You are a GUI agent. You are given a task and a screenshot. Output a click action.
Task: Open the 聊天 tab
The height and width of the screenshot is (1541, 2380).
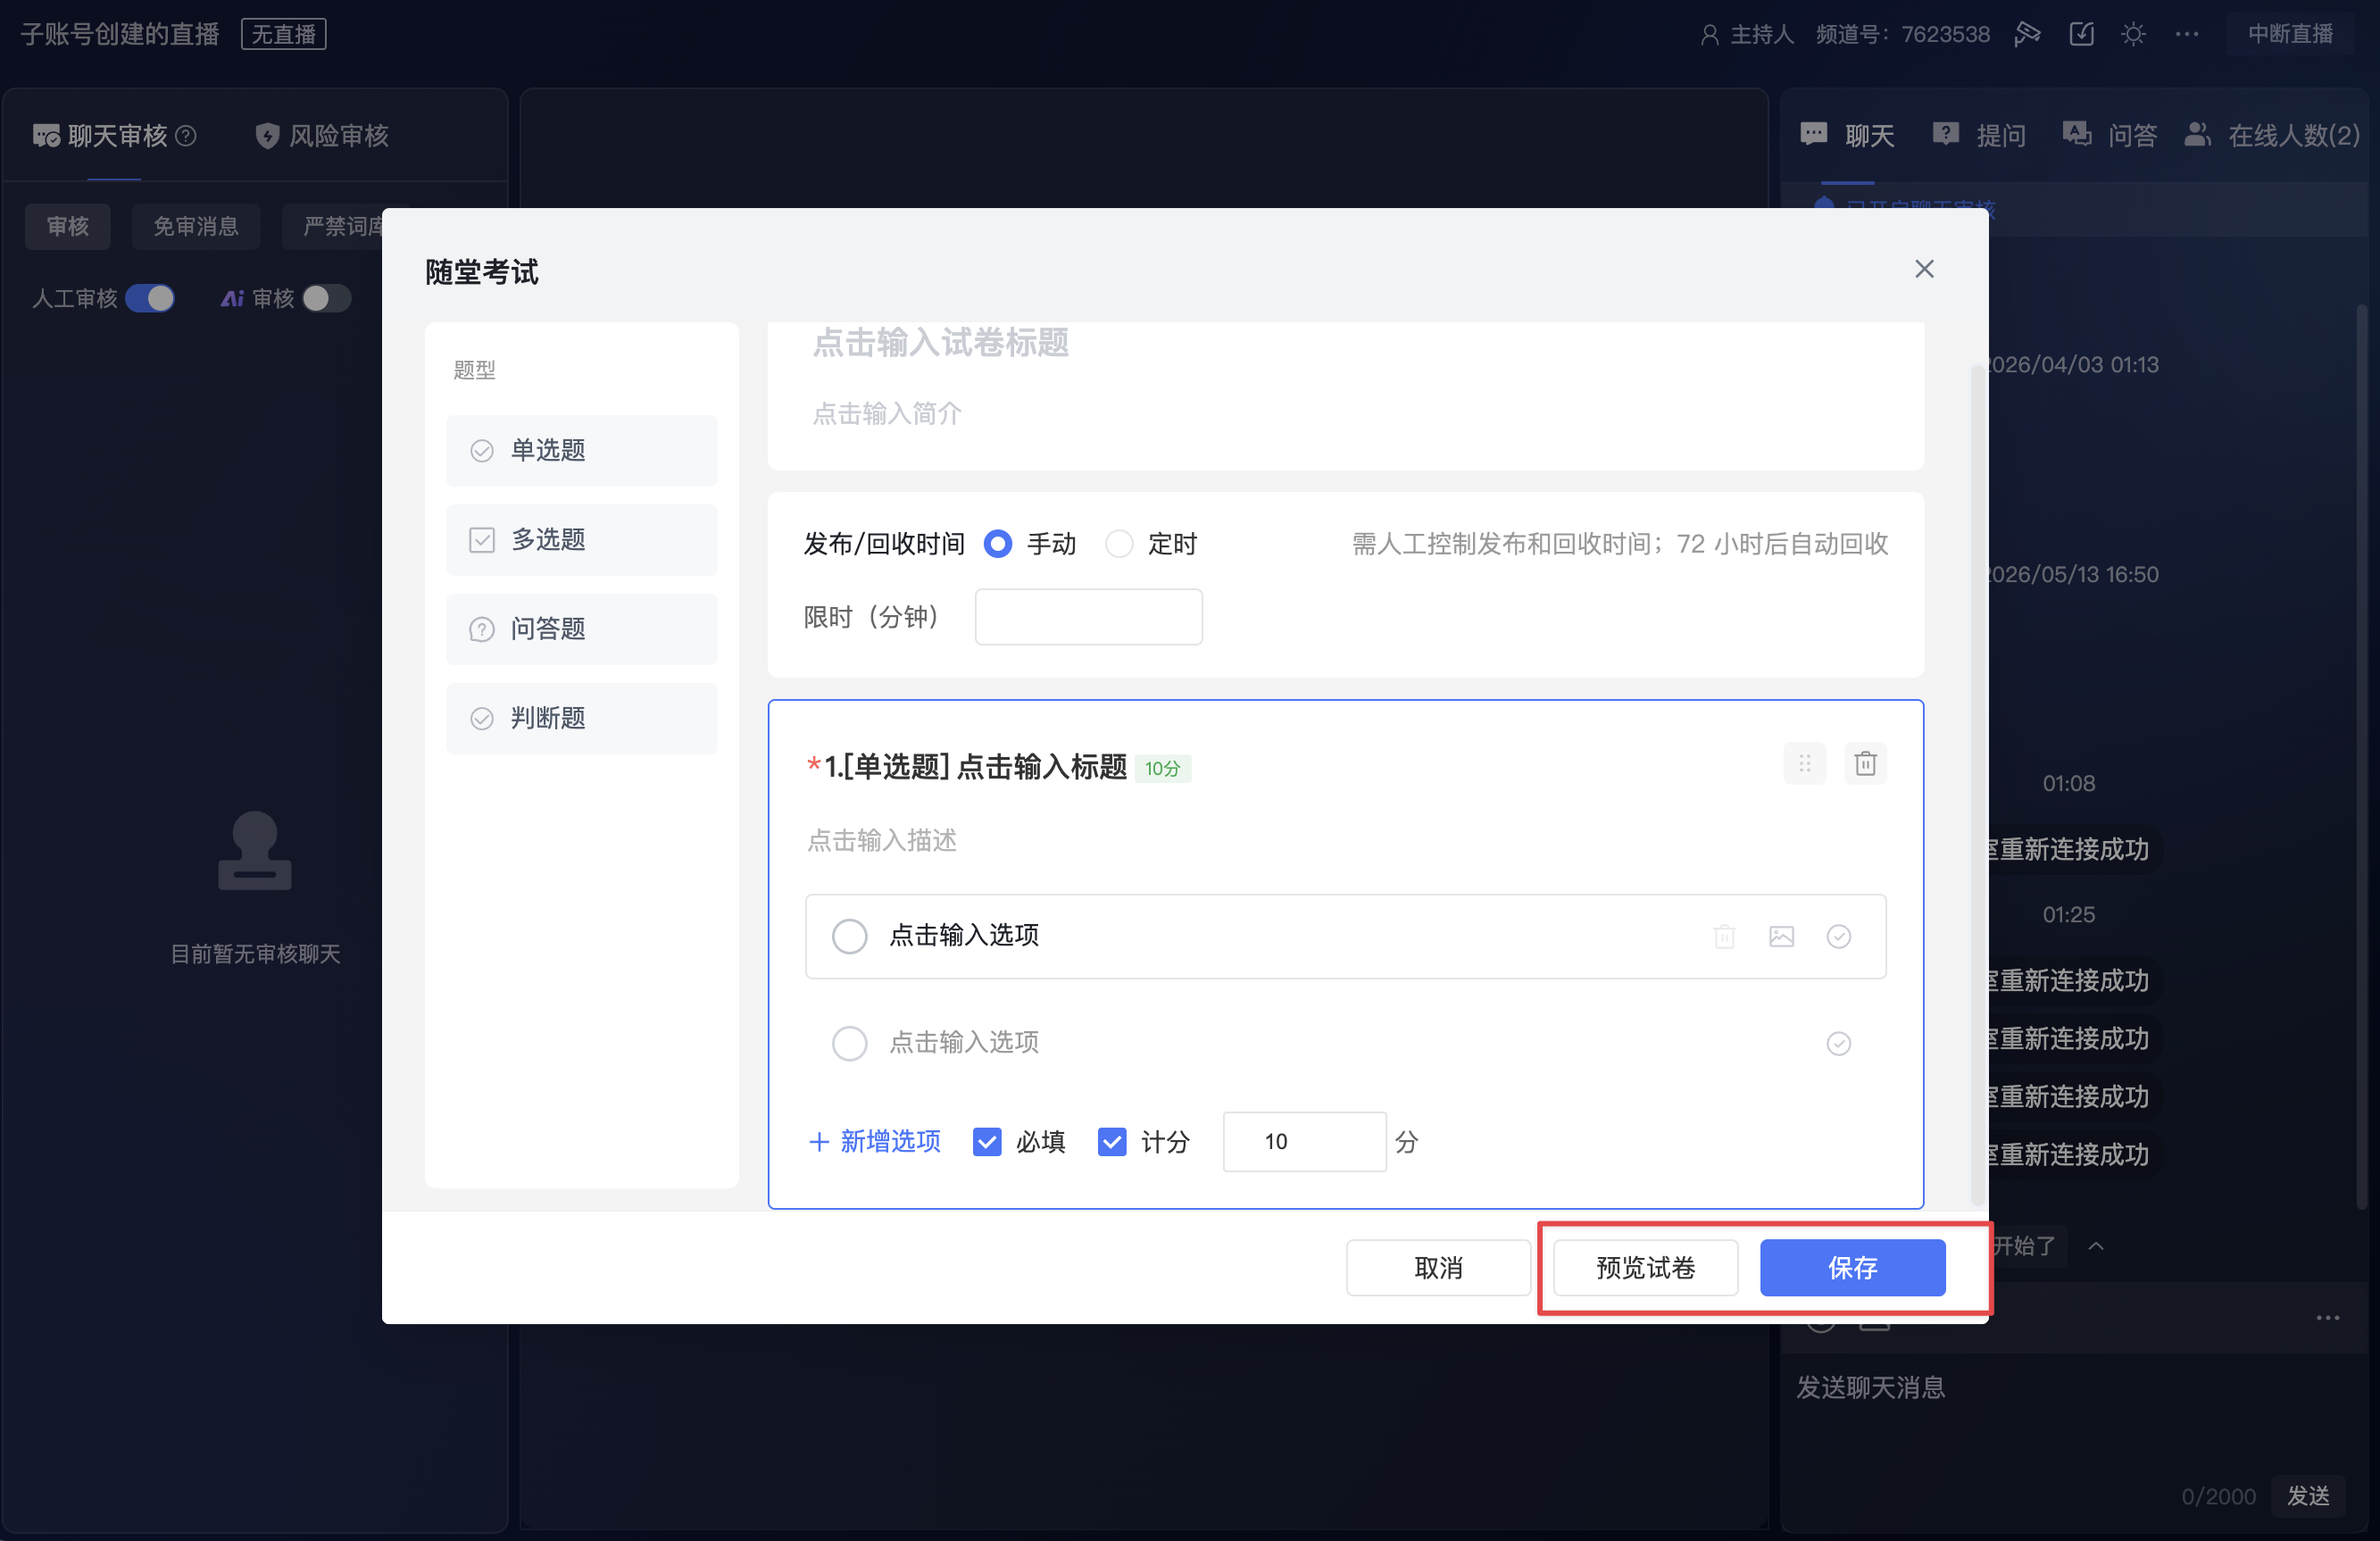[x=1847, y=135]
